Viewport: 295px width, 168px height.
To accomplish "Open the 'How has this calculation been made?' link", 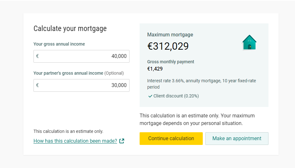I will tap(75, 141).
